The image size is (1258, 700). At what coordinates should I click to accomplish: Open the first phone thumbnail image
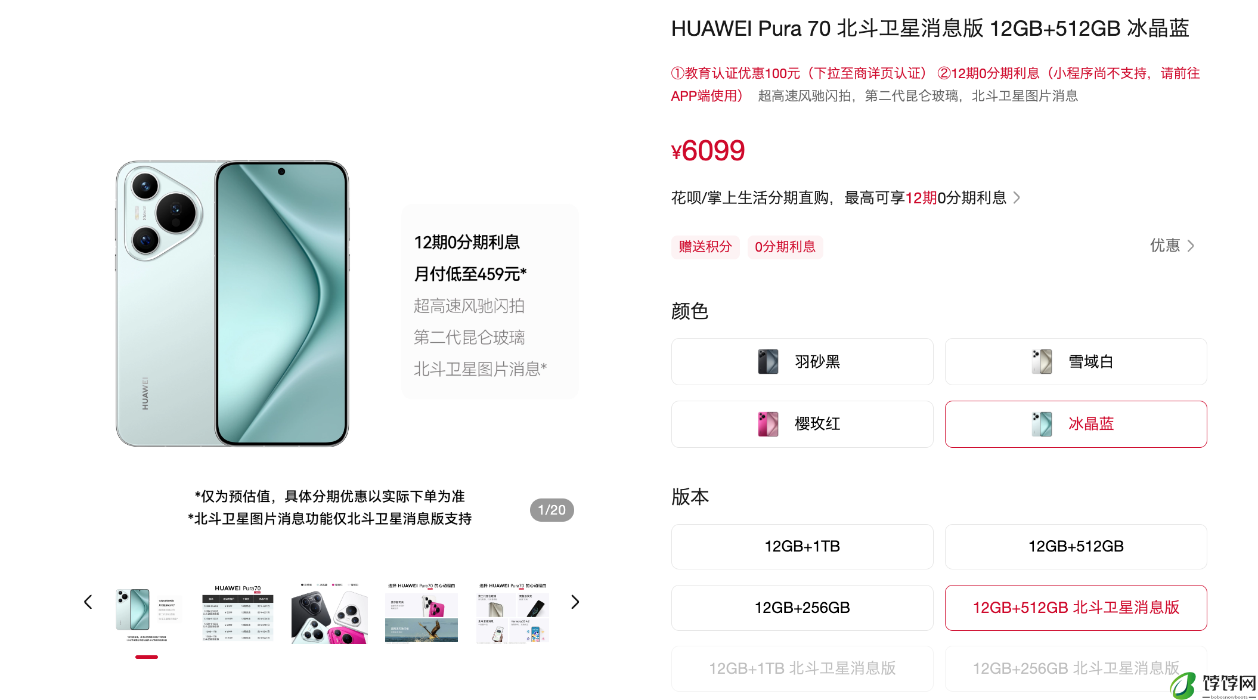point(147,613)
